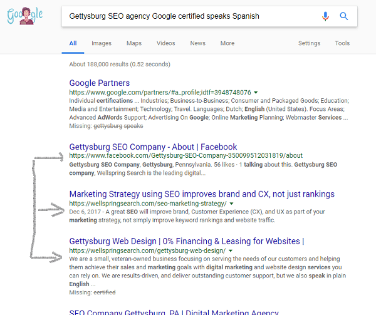Open SEO Company Gettysburg, PA result

point(174,312)
